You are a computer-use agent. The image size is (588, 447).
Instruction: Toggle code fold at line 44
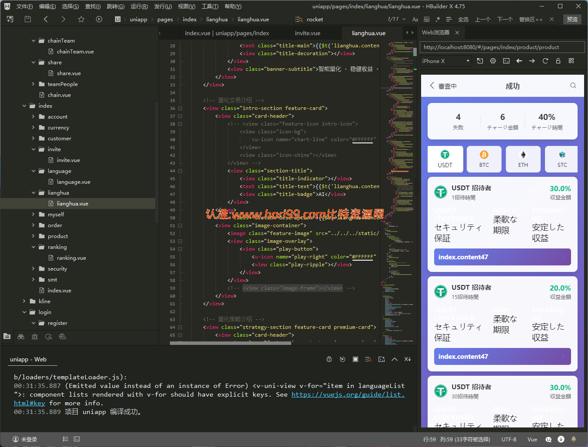pos(180,171)
